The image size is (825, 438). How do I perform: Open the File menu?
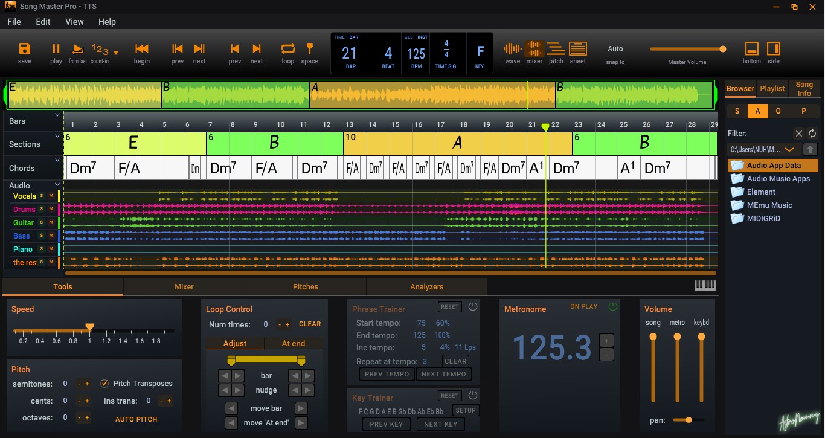click(14, 22)
